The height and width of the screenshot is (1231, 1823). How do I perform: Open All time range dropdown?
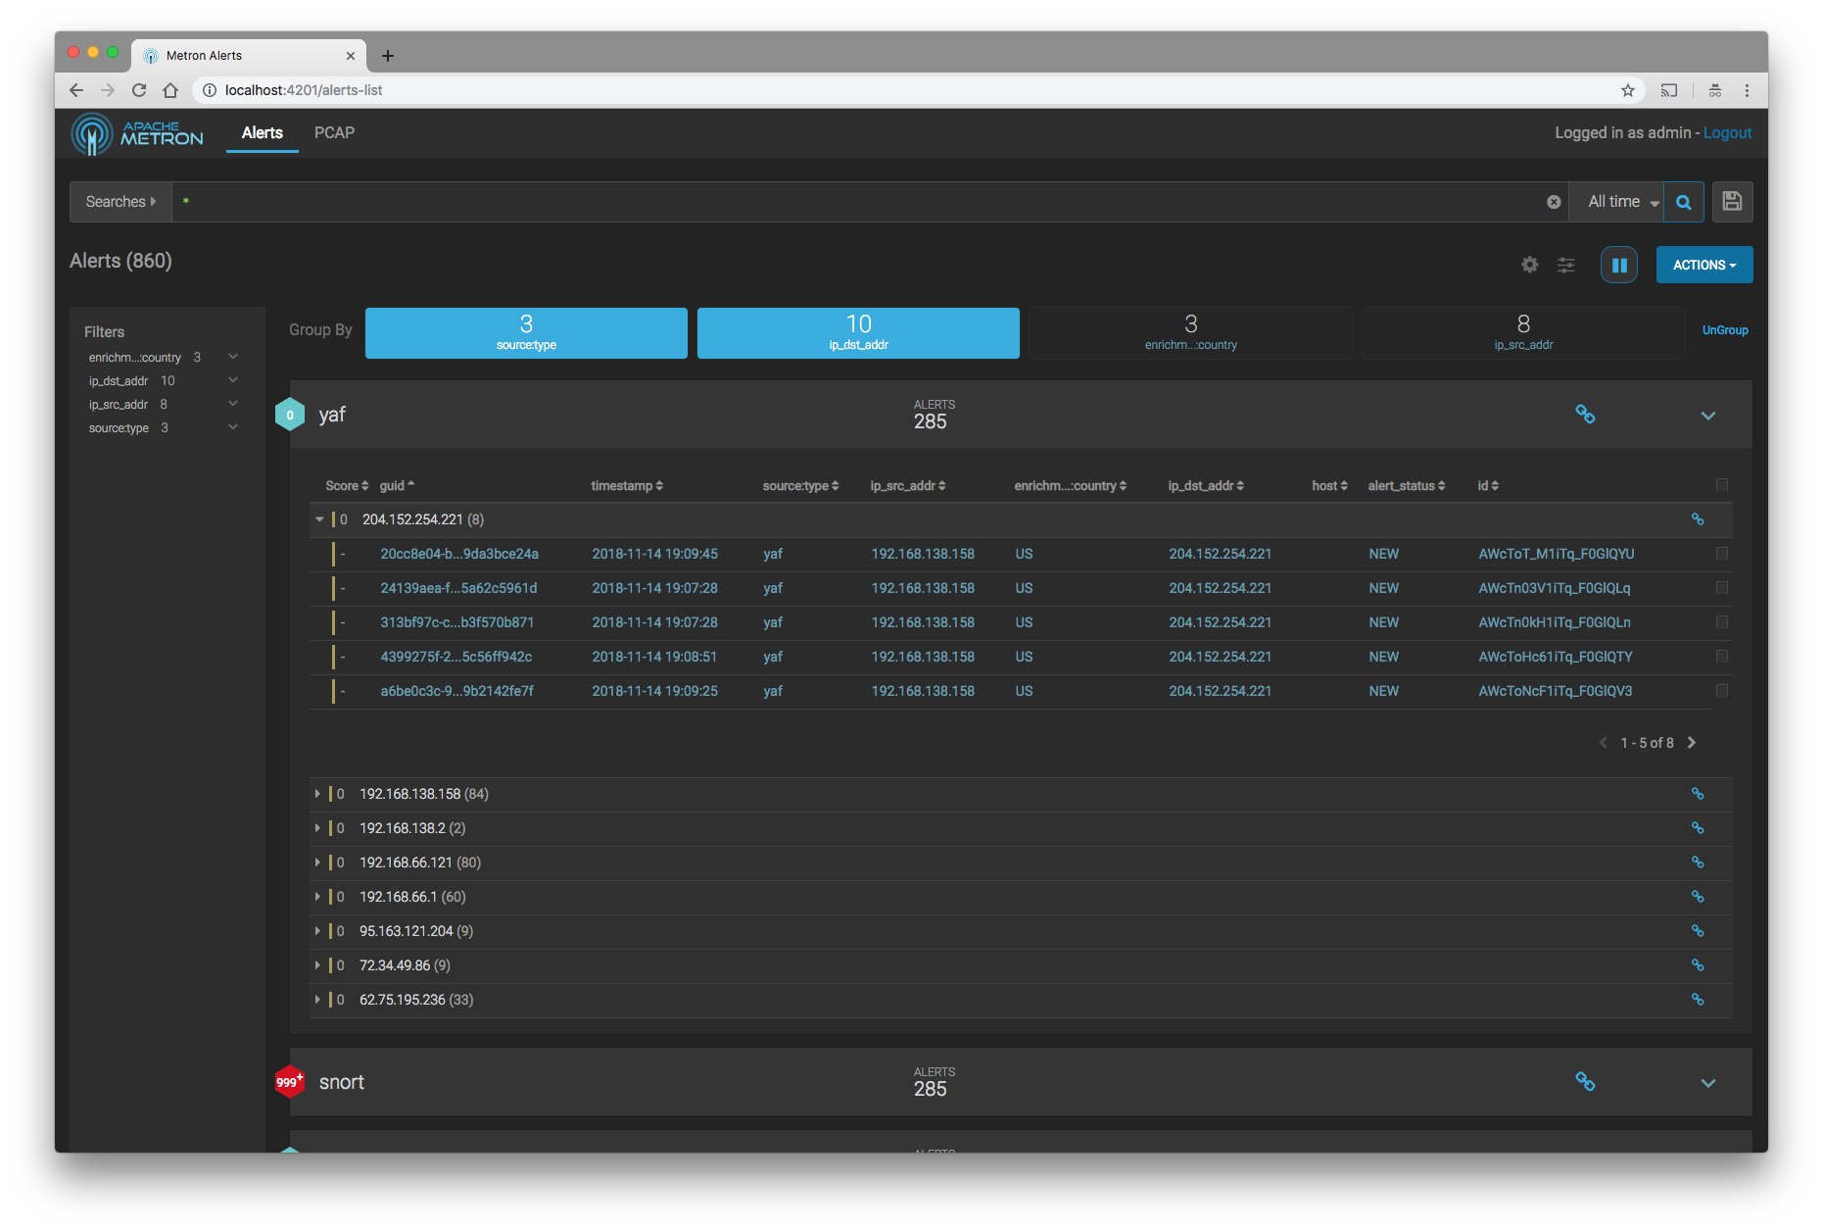pyautogui.click(x=1616, y=202)
